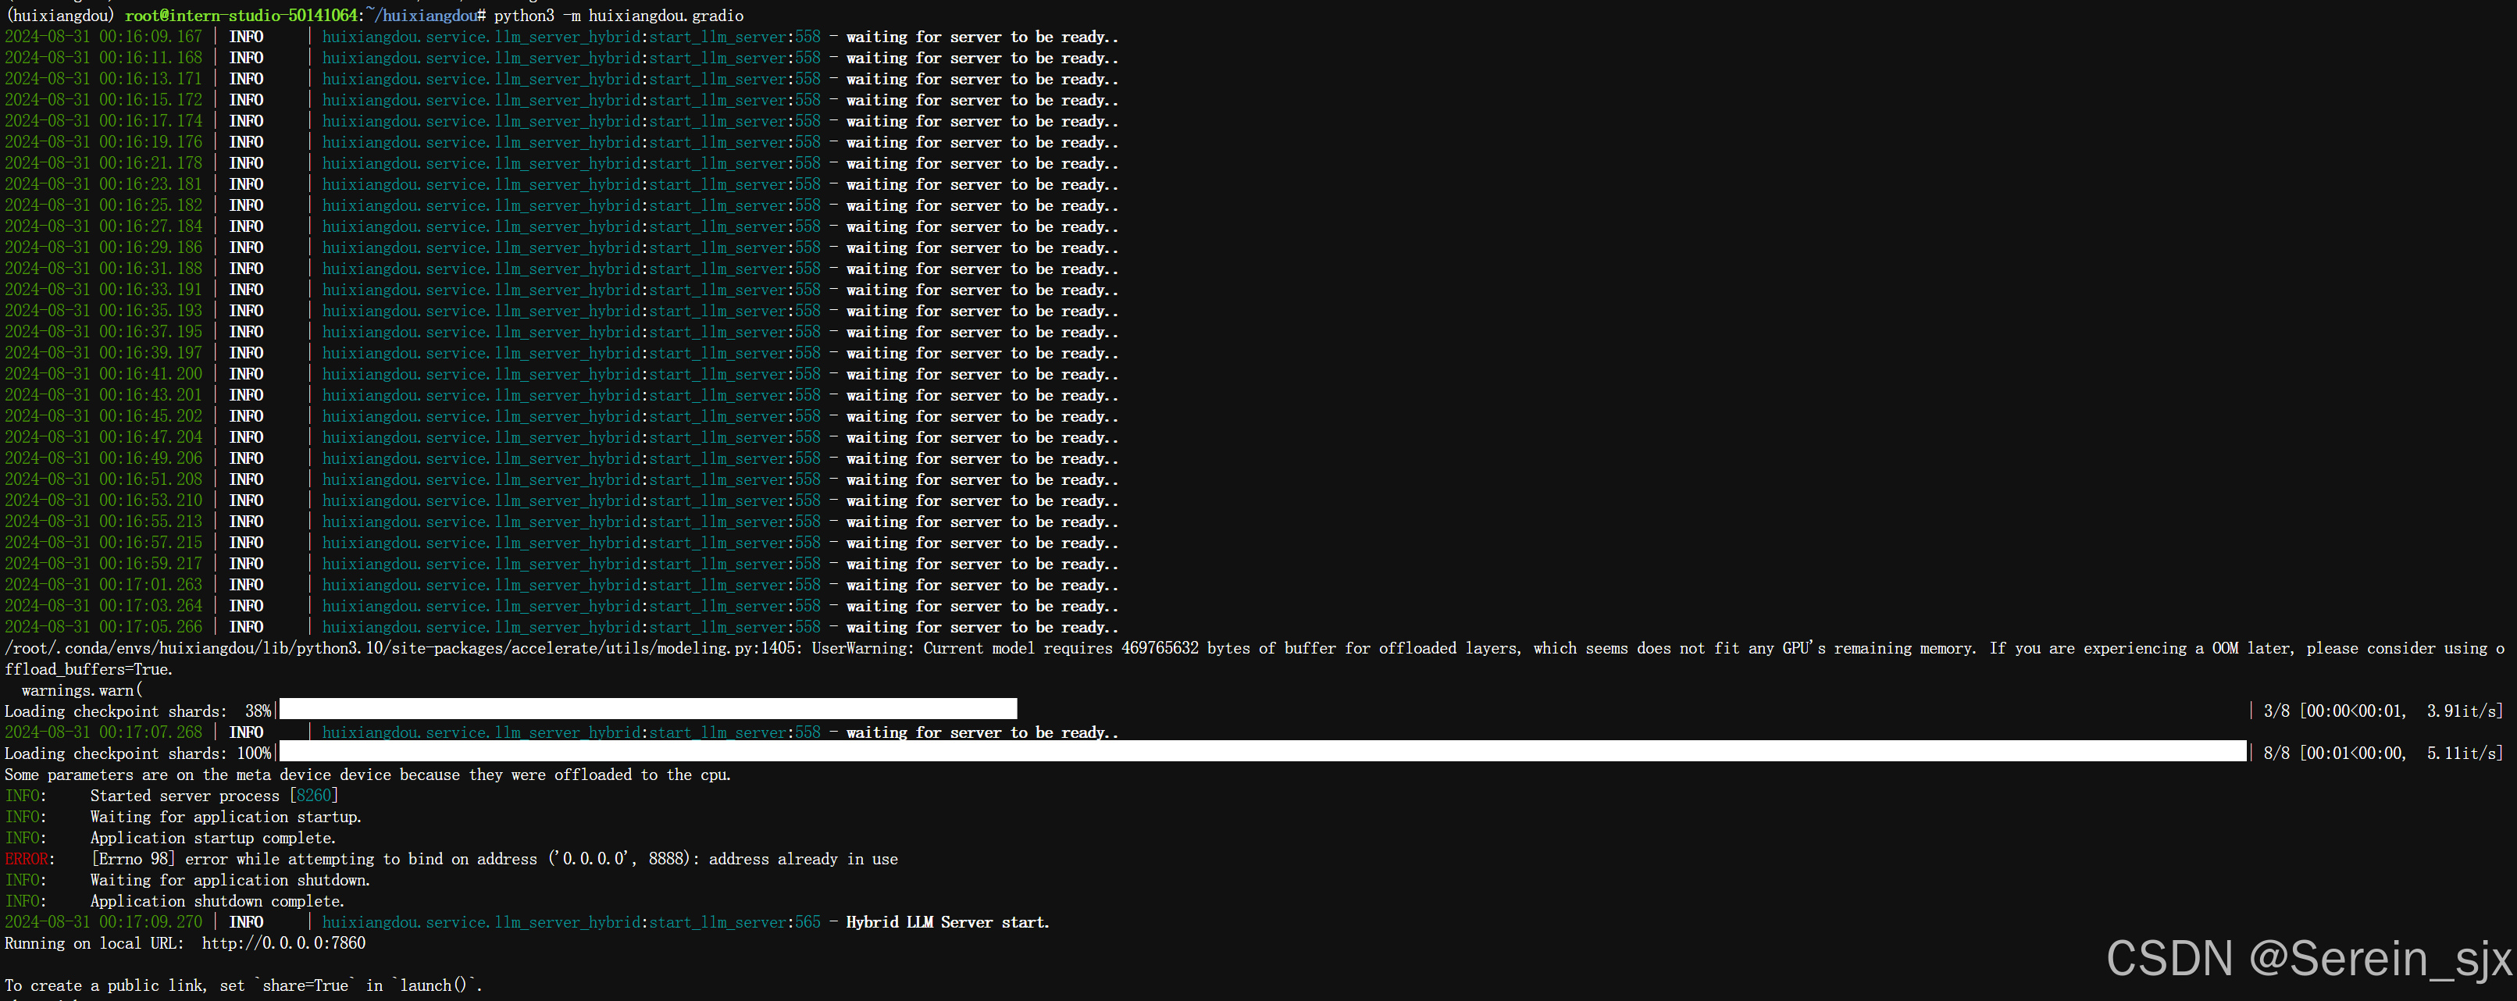Click the server process ID 8260
The height and width of the screenshot is (1001, 2517).
[x=314, y=796]
